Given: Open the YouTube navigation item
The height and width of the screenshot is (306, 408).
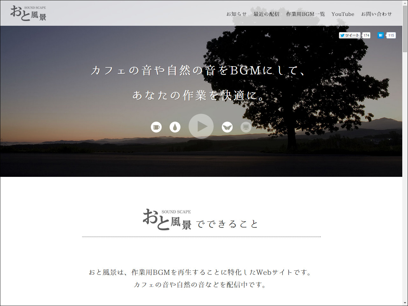Looking at the screenshot, I should point(343,14).
